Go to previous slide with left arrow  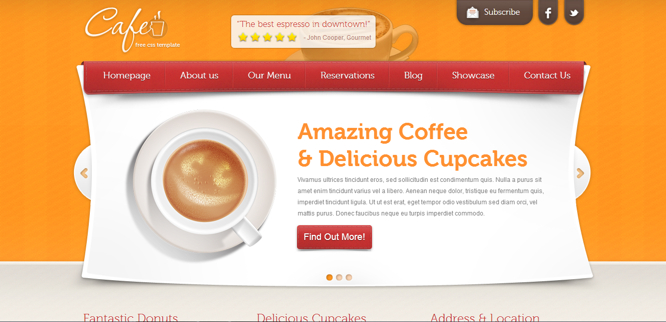pos(84,173)
